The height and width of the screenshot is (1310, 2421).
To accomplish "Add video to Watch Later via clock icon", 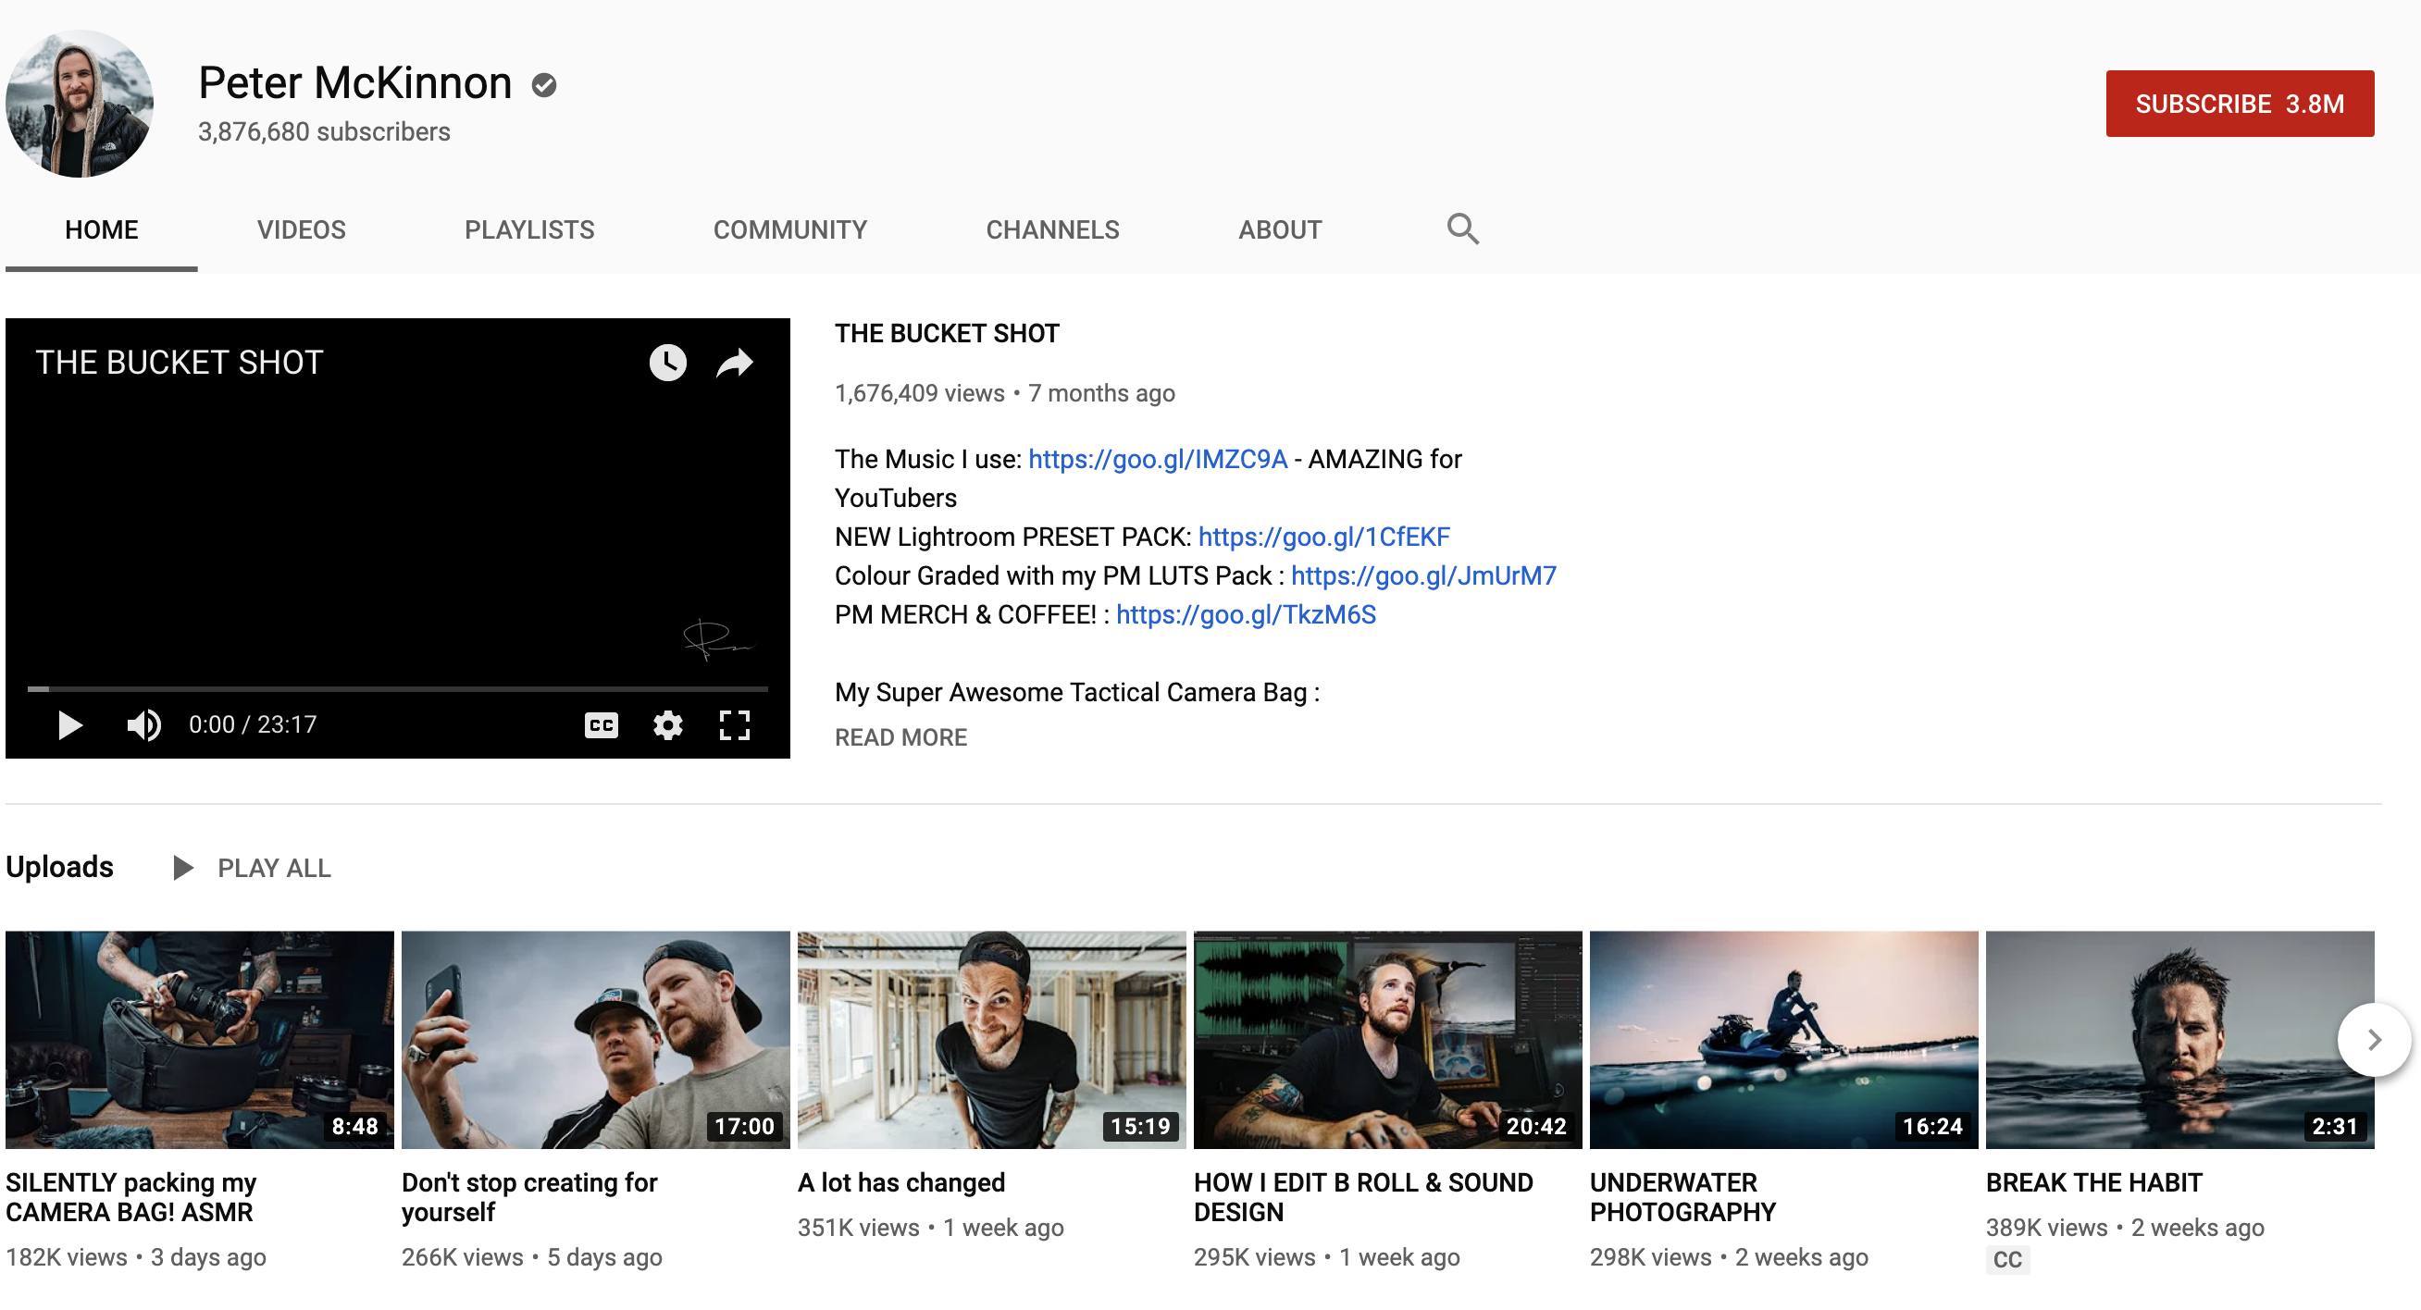I will 668,363.
